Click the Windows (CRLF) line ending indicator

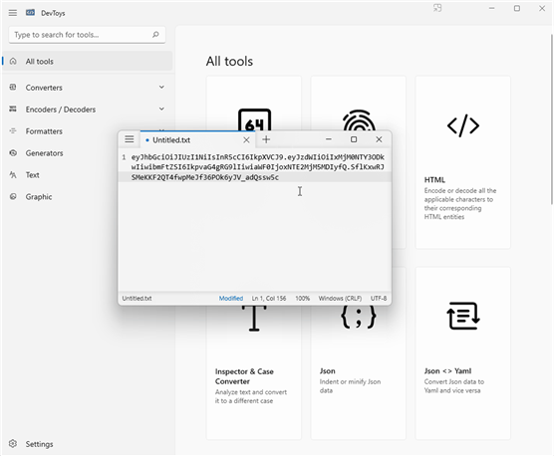[x=340, y=299]
